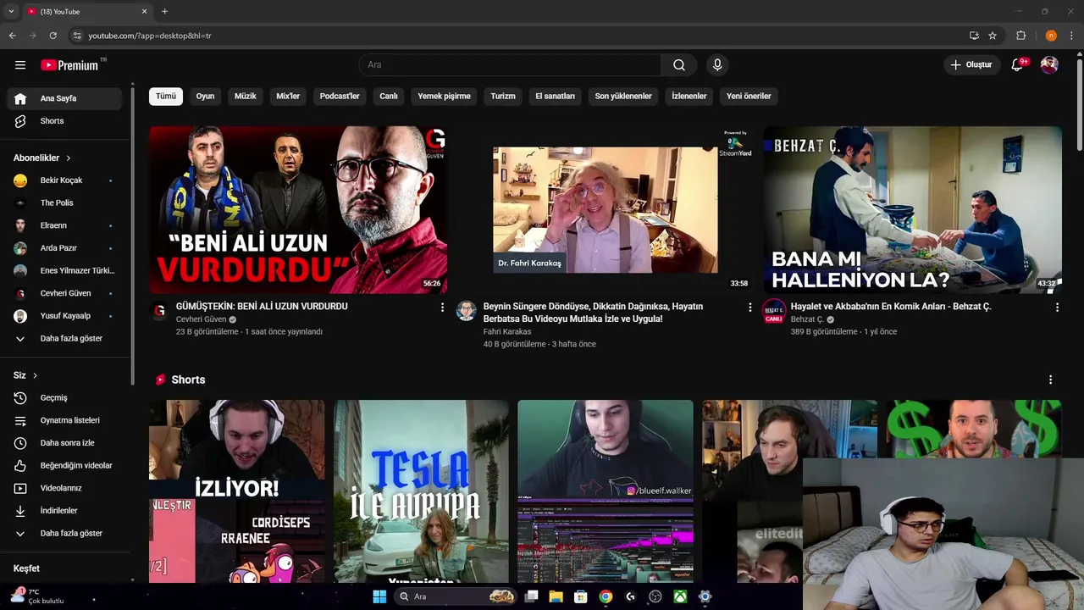Open Shorts from the sidebar

point(64,121)
